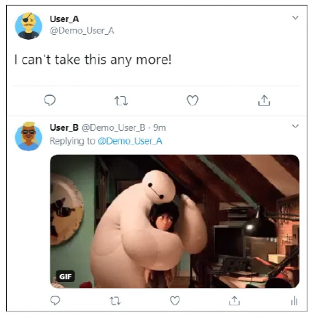Retweet User_B's GIF reply
311x319 pixels.
115,301
